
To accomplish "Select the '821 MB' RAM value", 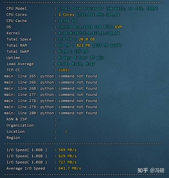I will (x=83, y=45).
